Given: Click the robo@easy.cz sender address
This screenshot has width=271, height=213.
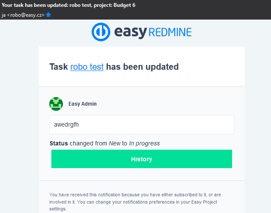Looking at the screenshot, I should 26,15.
